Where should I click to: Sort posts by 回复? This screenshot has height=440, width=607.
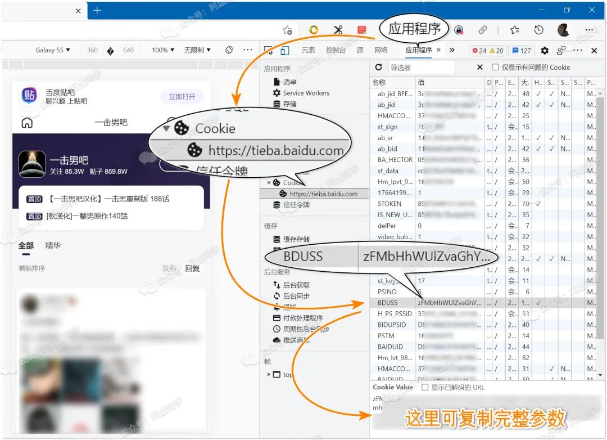192,268
